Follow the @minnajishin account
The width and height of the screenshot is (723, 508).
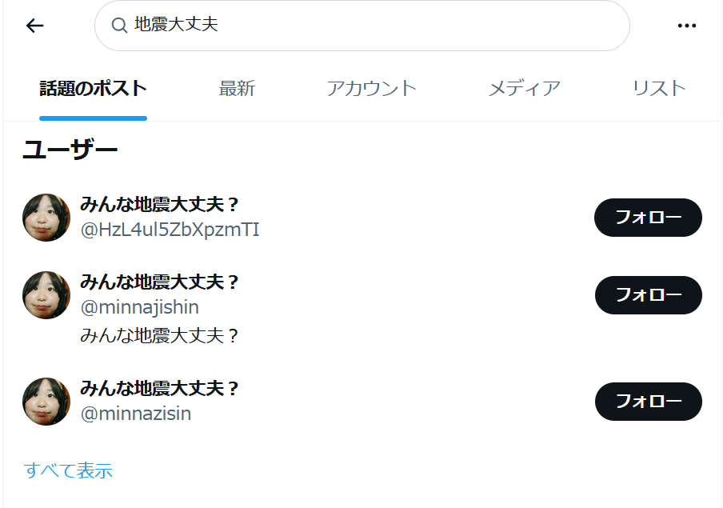(648, 295)
